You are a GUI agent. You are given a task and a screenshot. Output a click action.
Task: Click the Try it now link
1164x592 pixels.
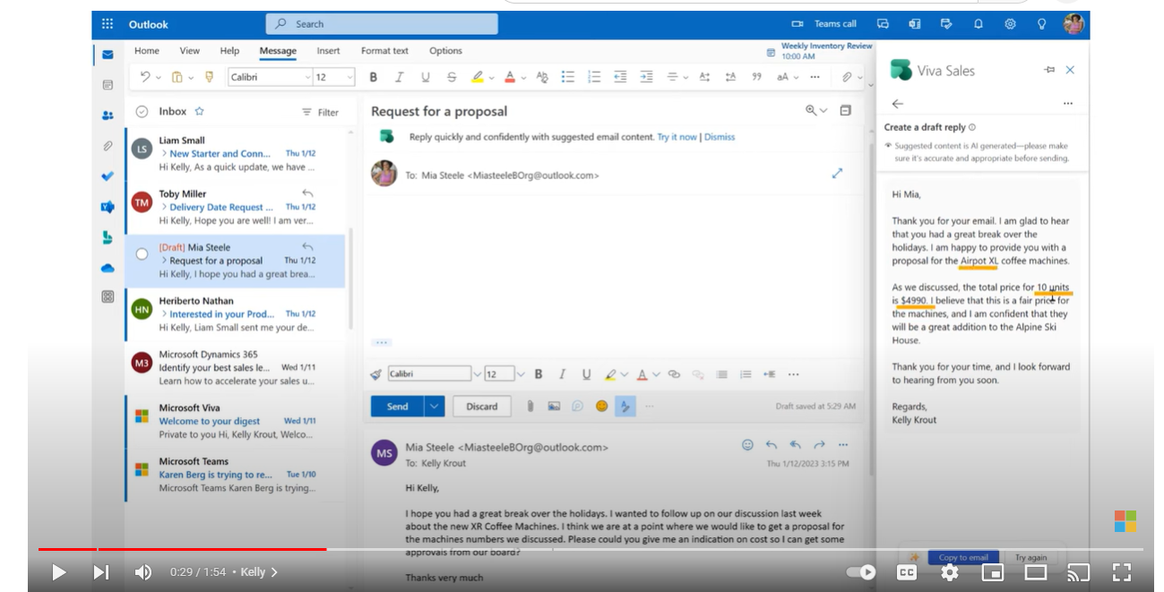coord(677,137)
